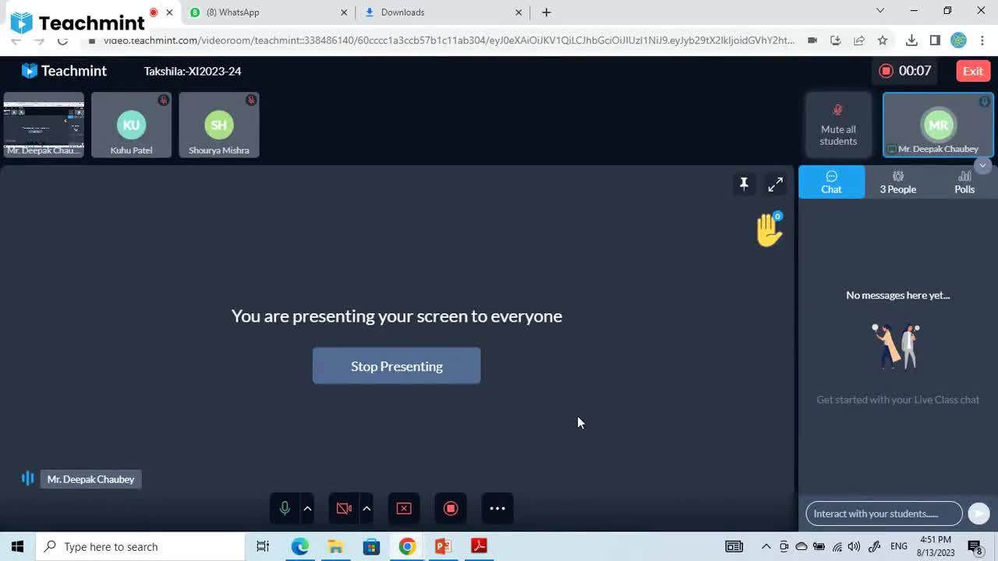The height and width of the screenshot is (561, 998).
Task: Open Windows Start menu
Action: click(18, 547)
